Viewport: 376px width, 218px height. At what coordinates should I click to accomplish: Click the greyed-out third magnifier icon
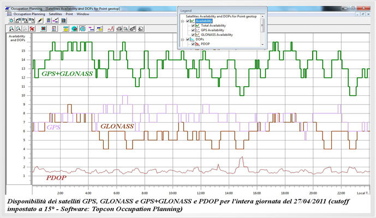[25, 29]
